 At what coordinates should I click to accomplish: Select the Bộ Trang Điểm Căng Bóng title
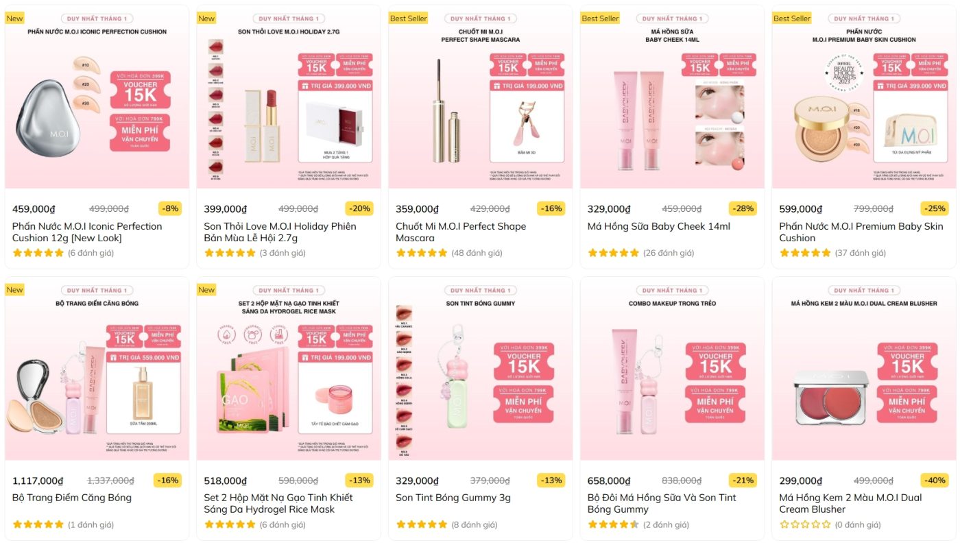[x=72, y=498]
